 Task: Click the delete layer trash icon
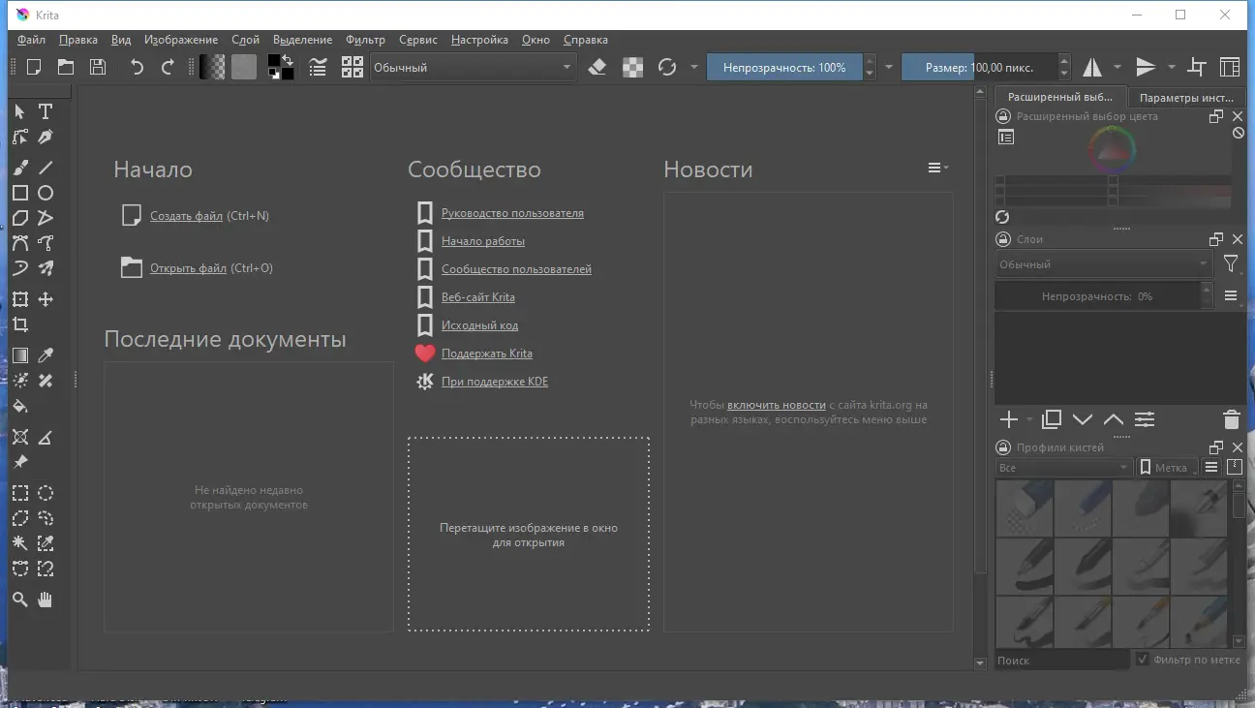[1231, 419]
